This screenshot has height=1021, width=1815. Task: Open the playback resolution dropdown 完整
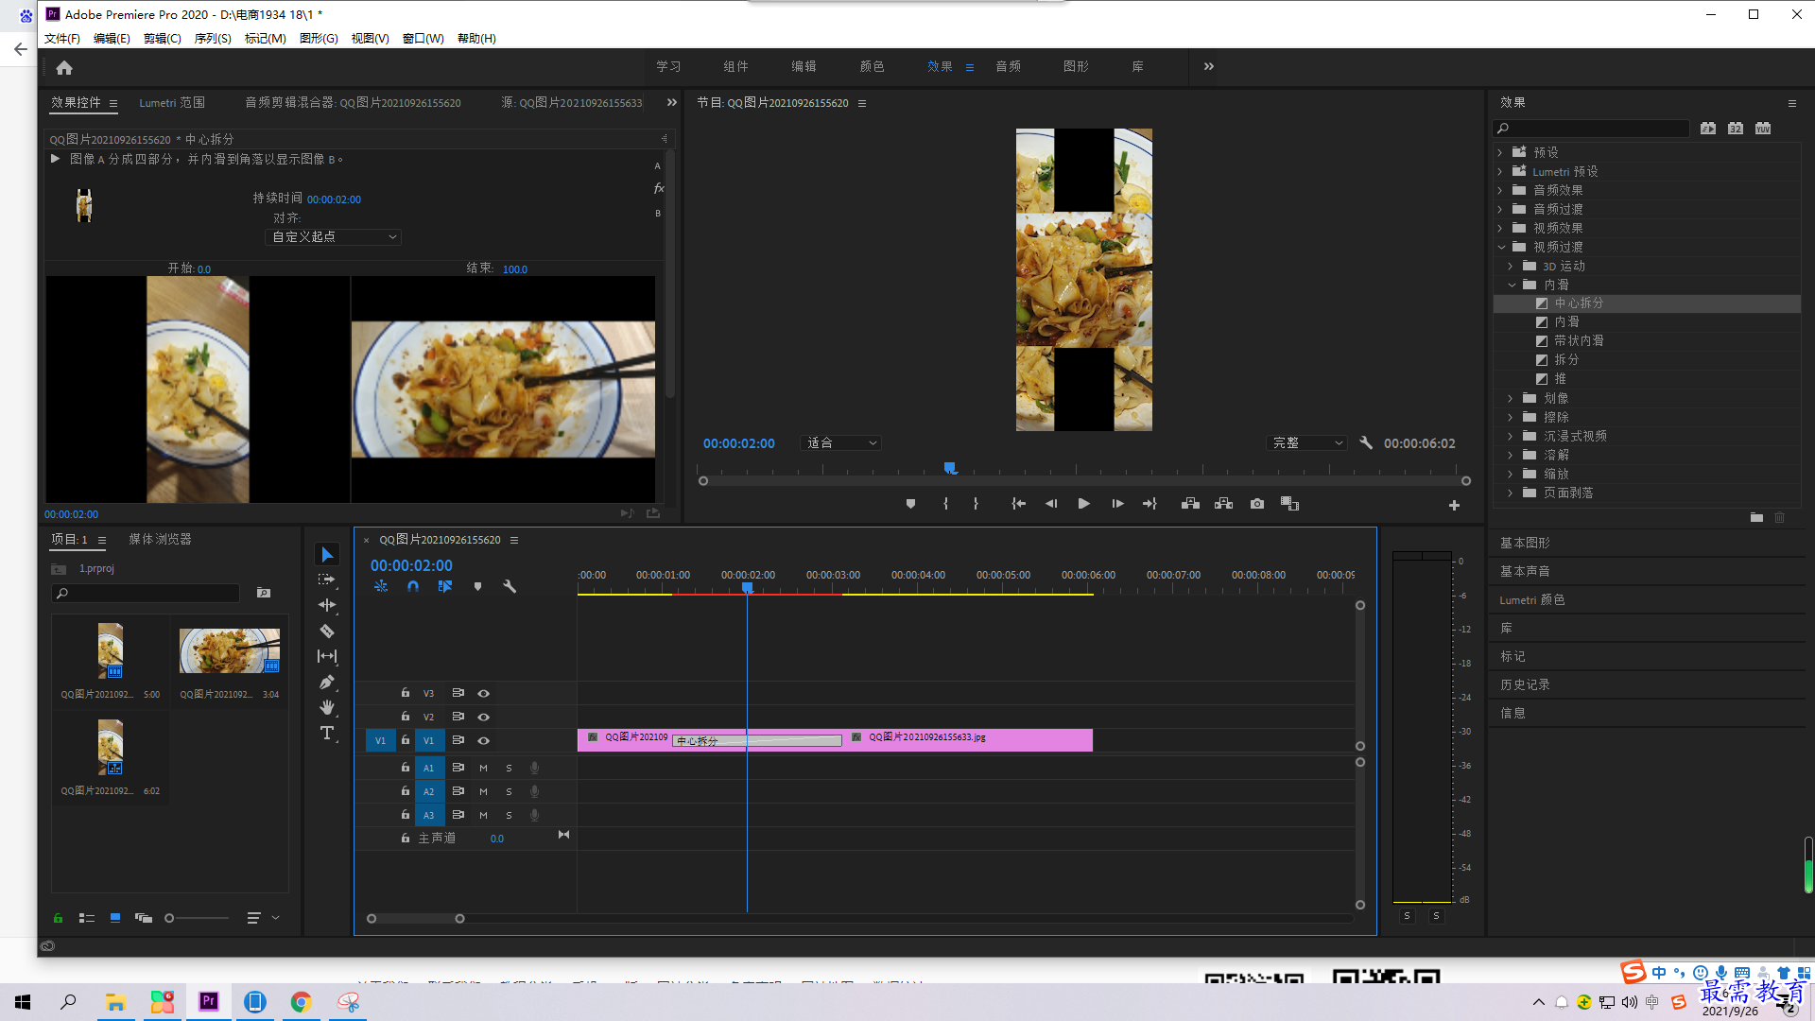(1306, 442)
